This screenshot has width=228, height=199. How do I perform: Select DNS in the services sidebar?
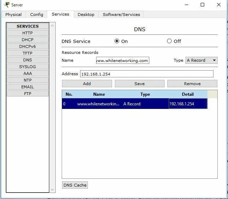pos(28,60)
